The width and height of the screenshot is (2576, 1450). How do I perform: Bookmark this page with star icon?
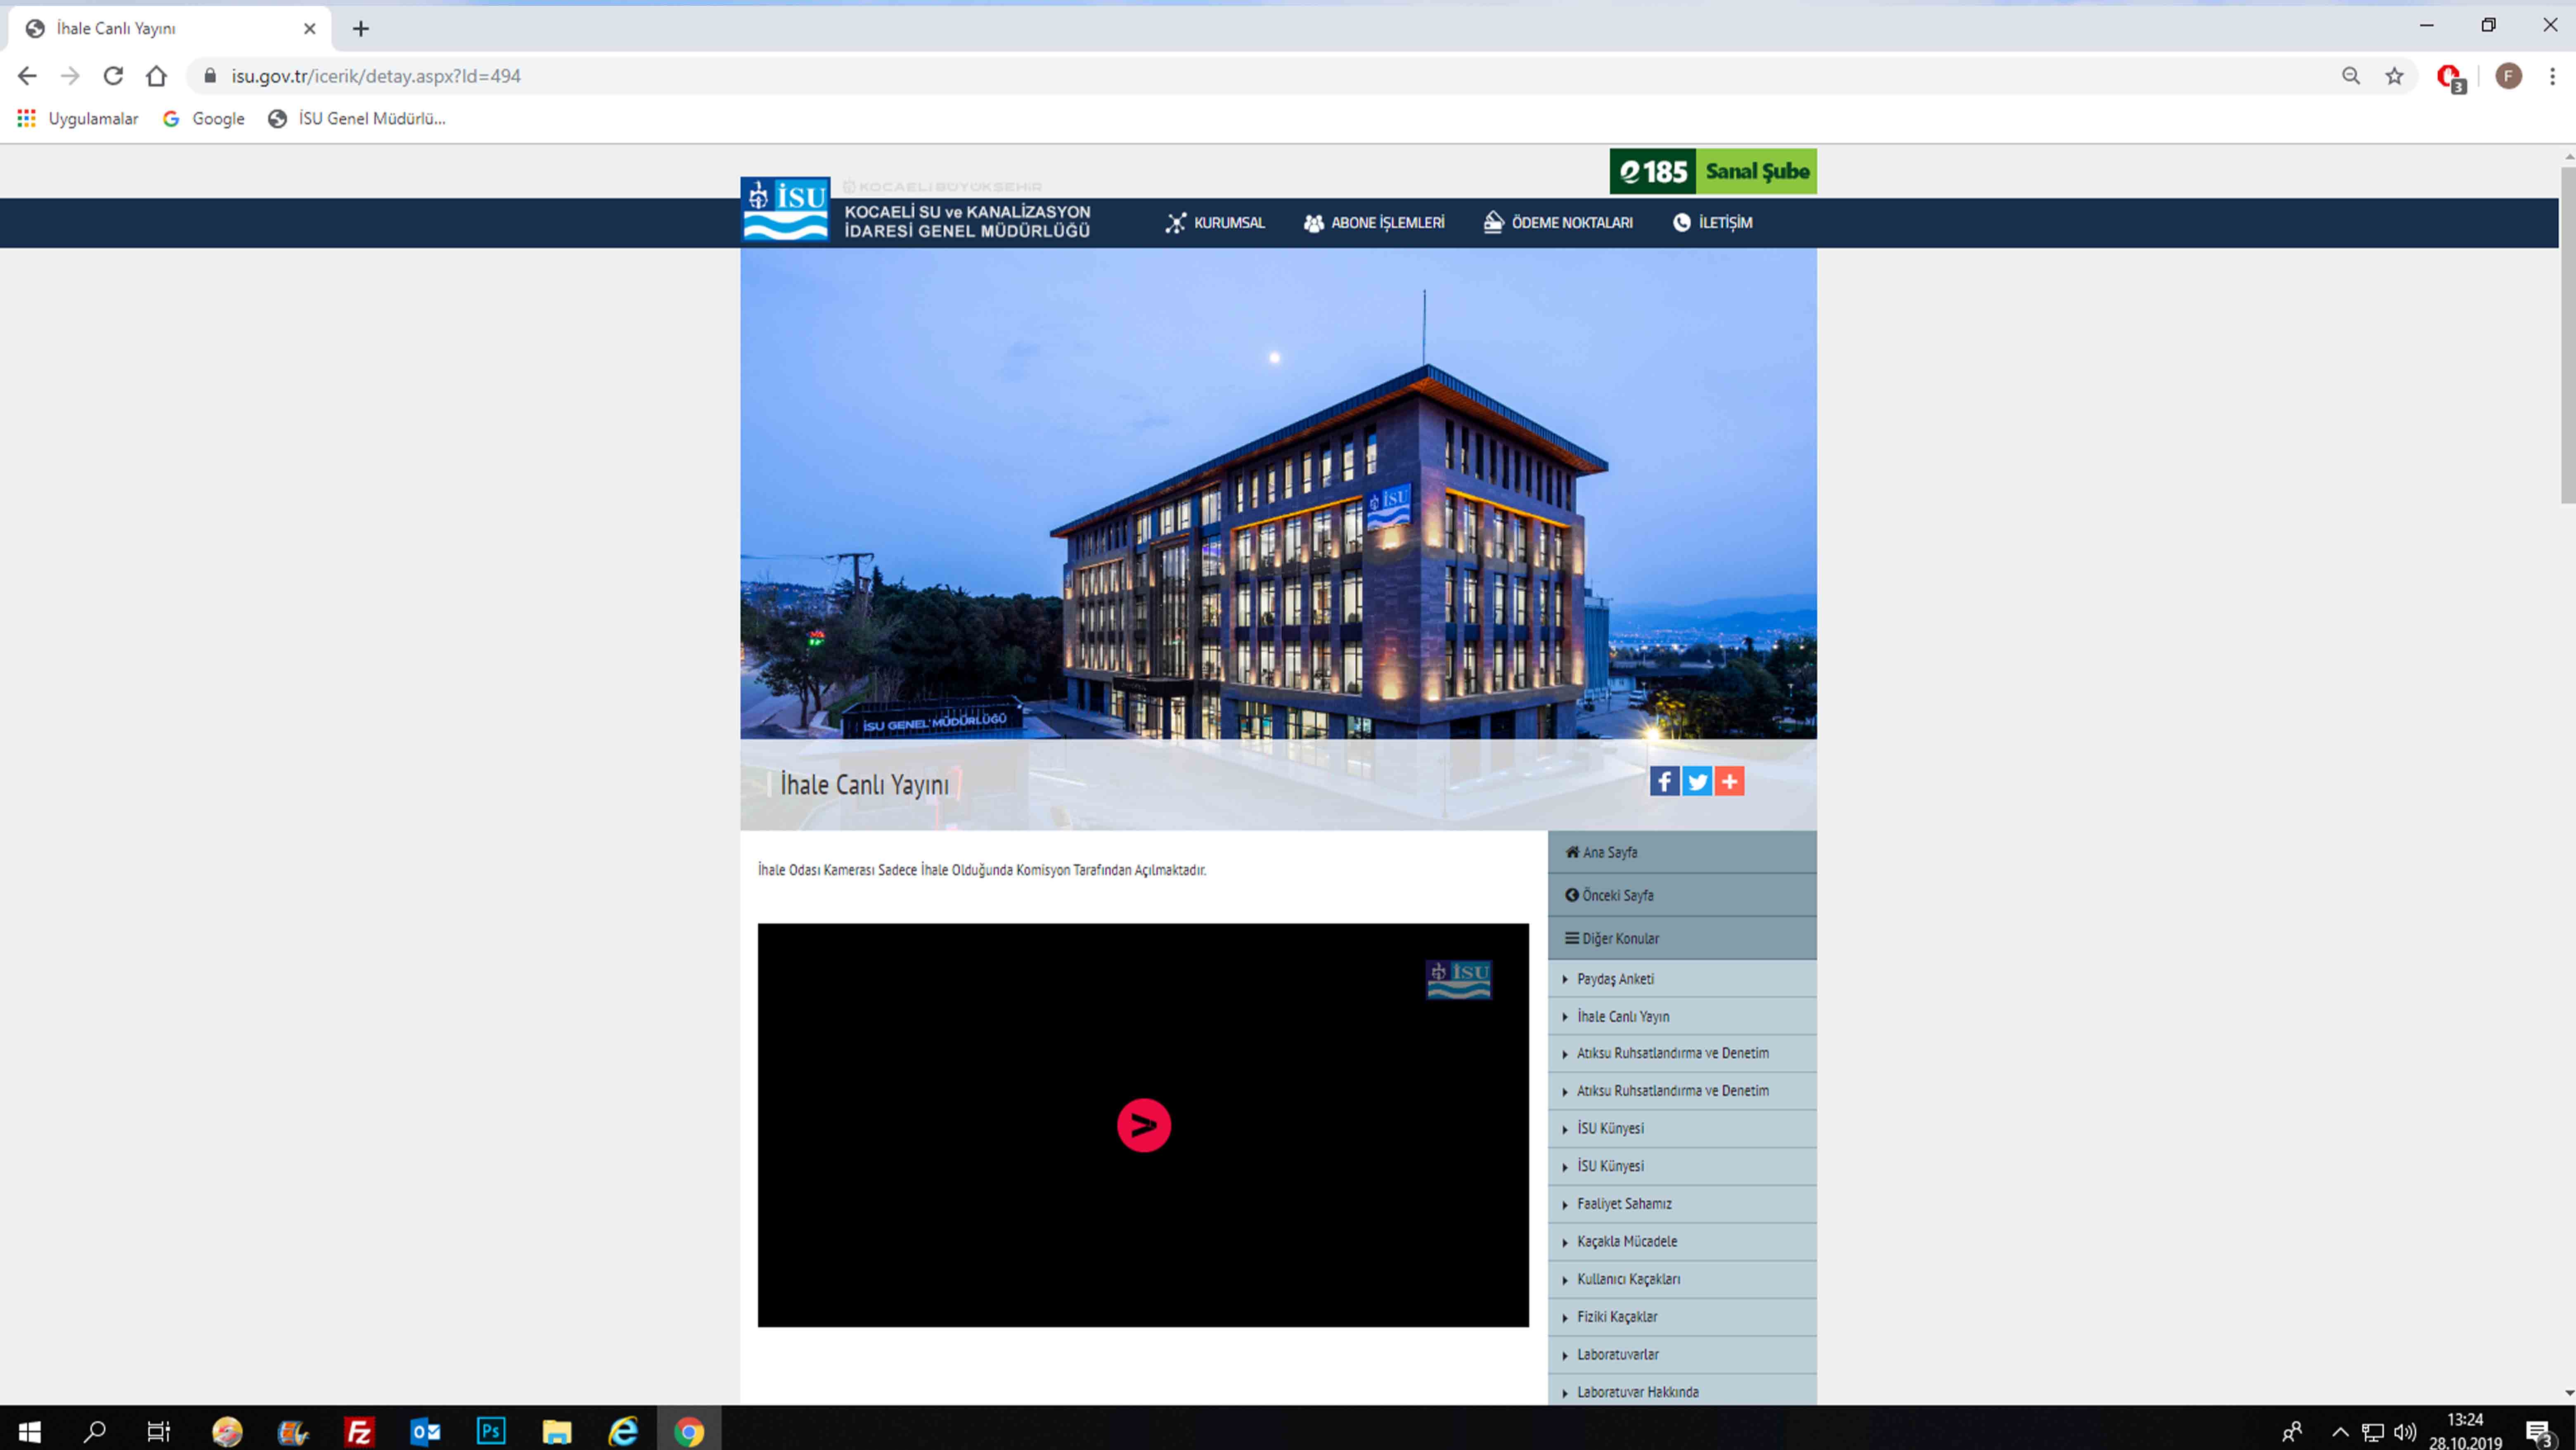2394,76
